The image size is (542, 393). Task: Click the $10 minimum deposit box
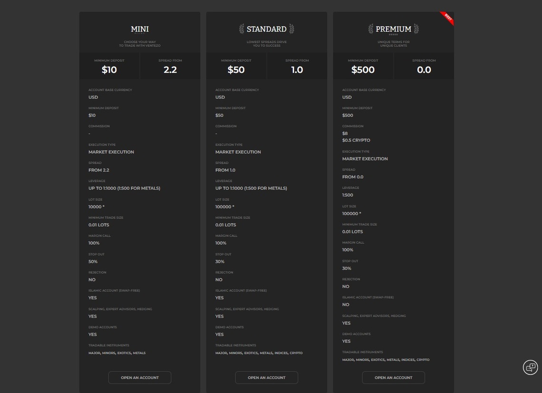click(109, 66)
